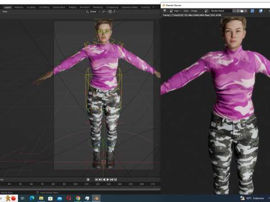Click frame 100 on the timeline ruler
Viewport: 270px width, 202px height.
75,184
